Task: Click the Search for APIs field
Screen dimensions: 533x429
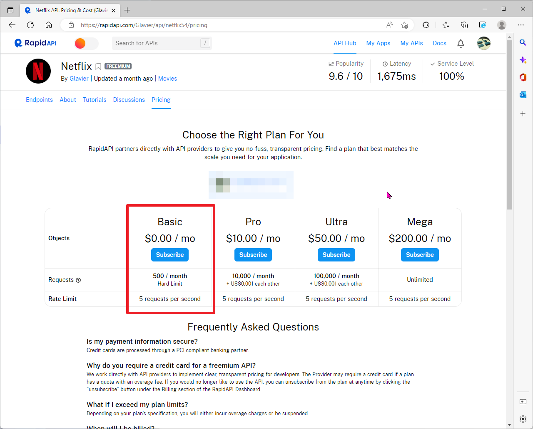Action: pos(162,43)
